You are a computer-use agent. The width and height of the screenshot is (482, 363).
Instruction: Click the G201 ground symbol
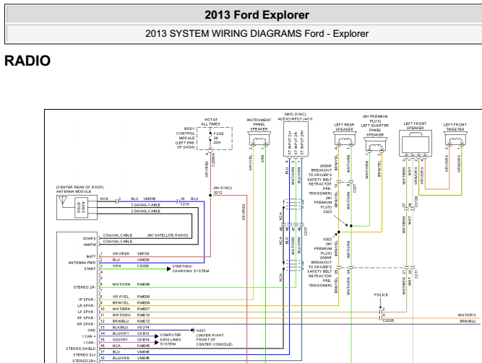click(x=193, y=331)
